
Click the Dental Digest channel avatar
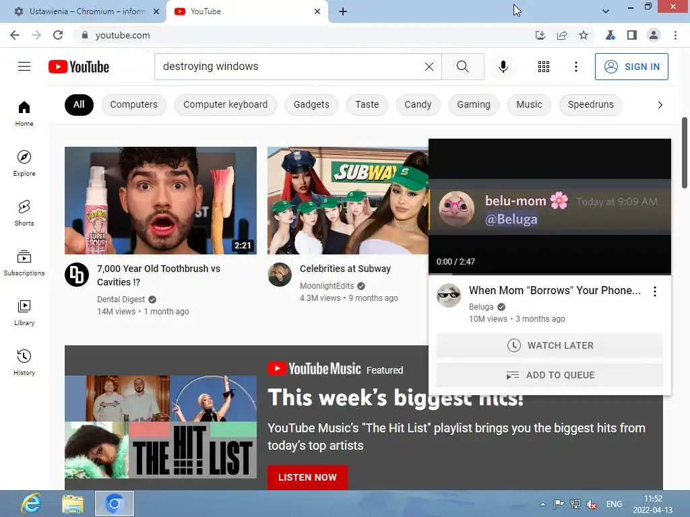click(77, 275)
